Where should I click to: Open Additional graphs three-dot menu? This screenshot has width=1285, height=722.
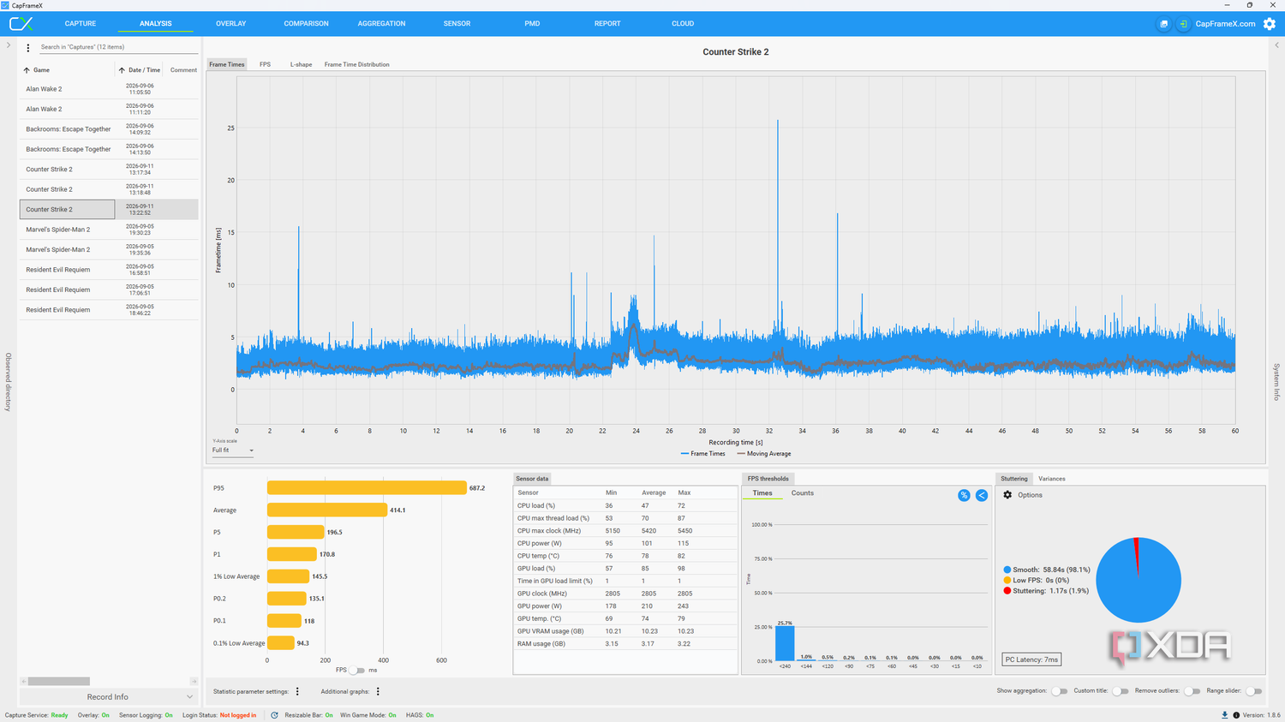tap(378, 691)
